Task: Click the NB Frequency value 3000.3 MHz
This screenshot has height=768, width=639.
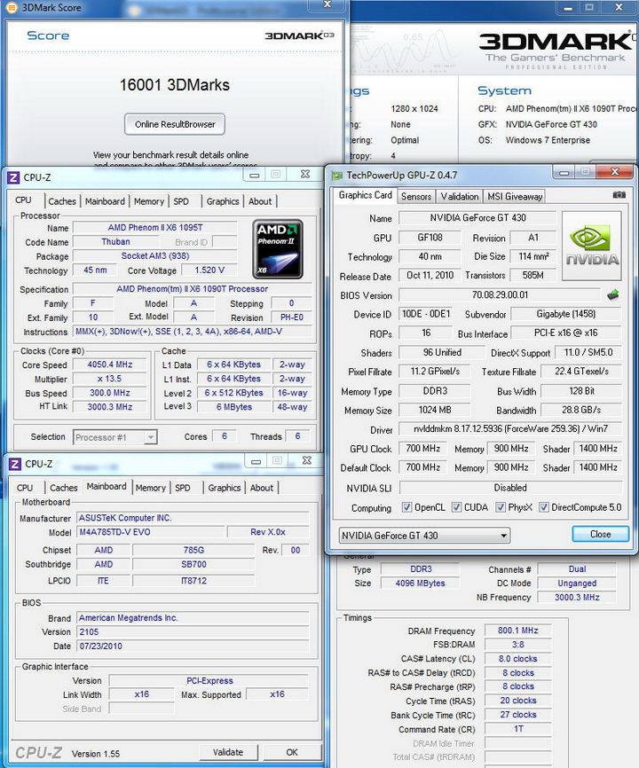Action: pyautogui.click(x=577, y=597)
